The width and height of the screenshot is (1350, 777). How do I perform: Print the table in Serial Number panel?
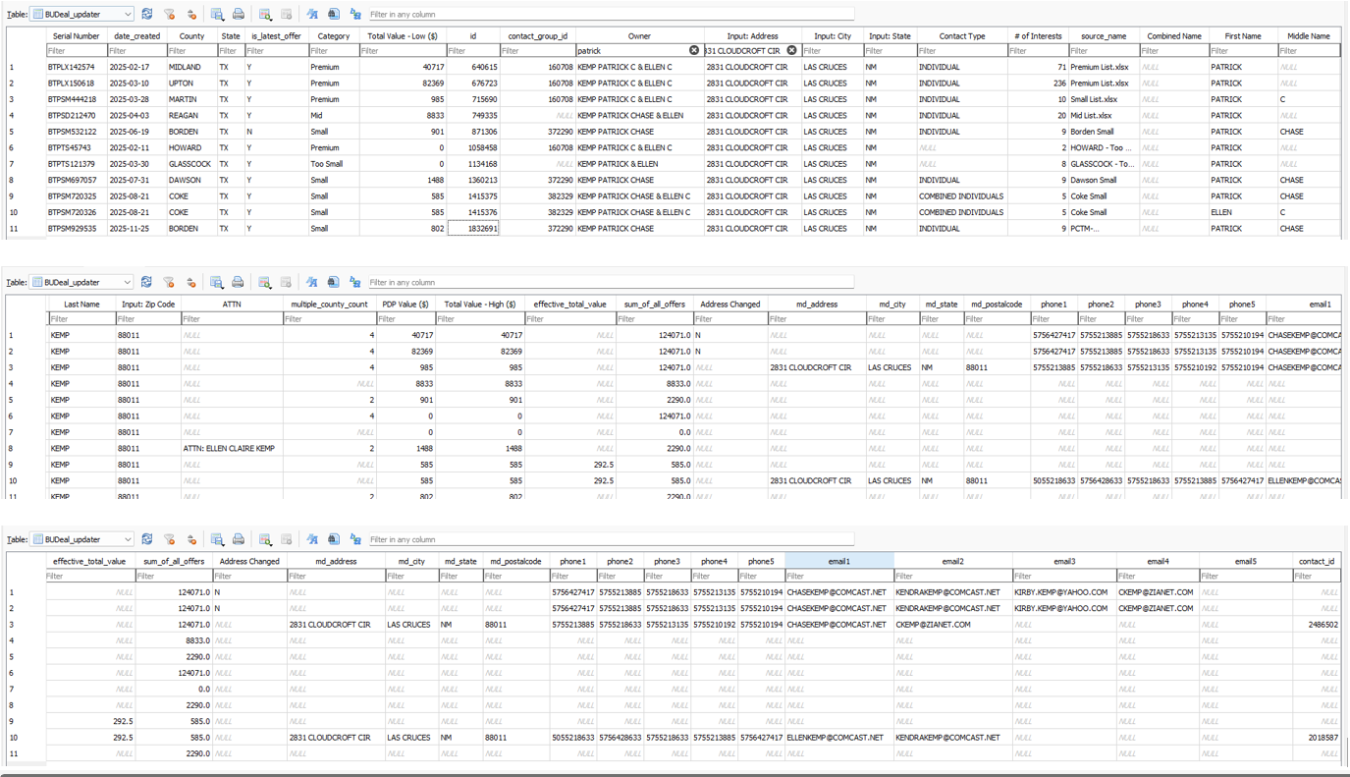[239, 14]
